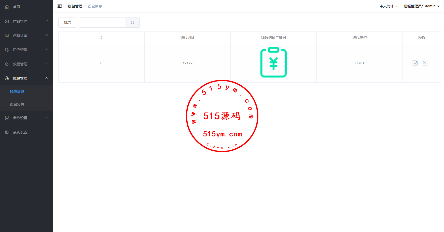Open the 中文简体 language dropdown
This screenshot has height=232, width=444.
click(x=389, y=6)
